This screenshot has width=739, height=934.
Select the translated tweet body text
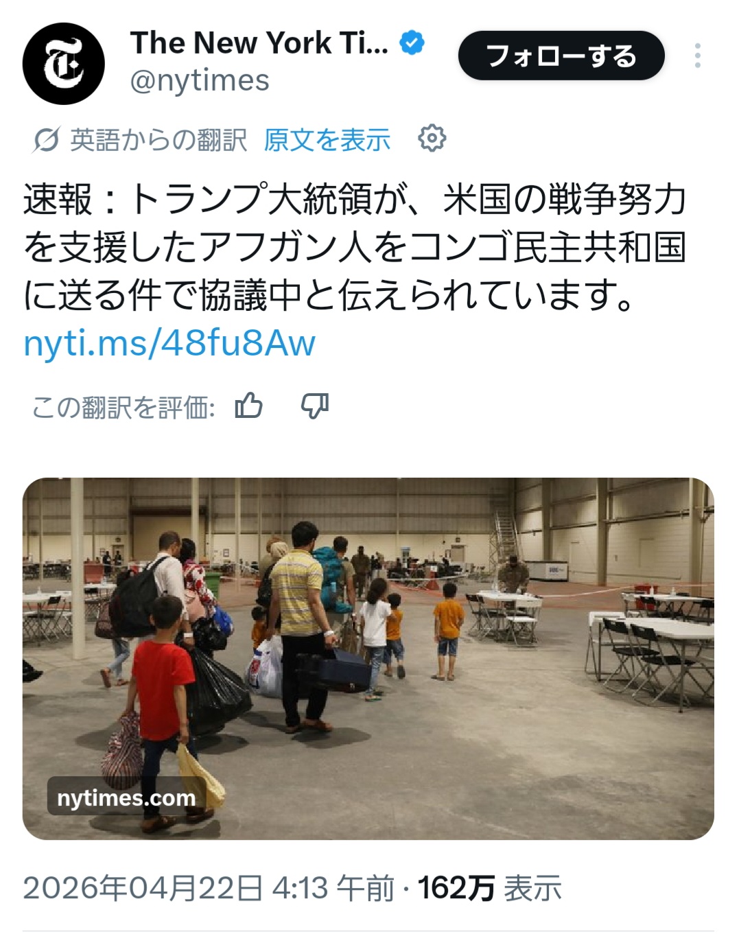(355, 247)
